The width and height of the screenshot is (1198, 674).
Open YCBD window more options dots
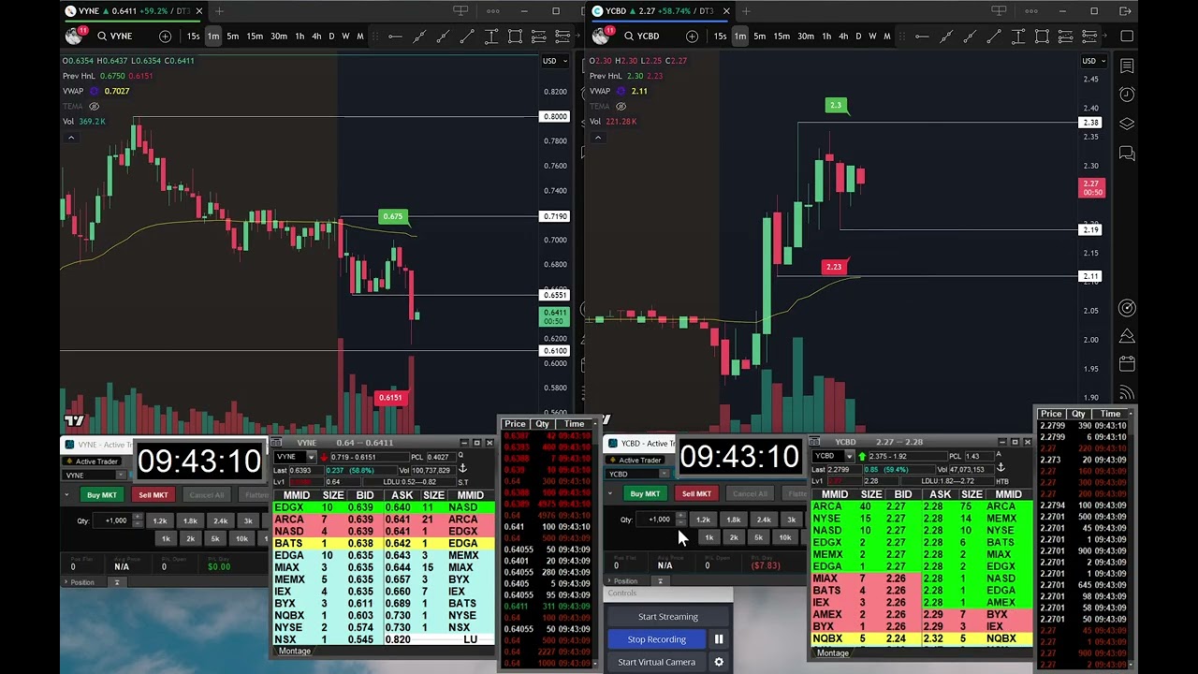1031,11
